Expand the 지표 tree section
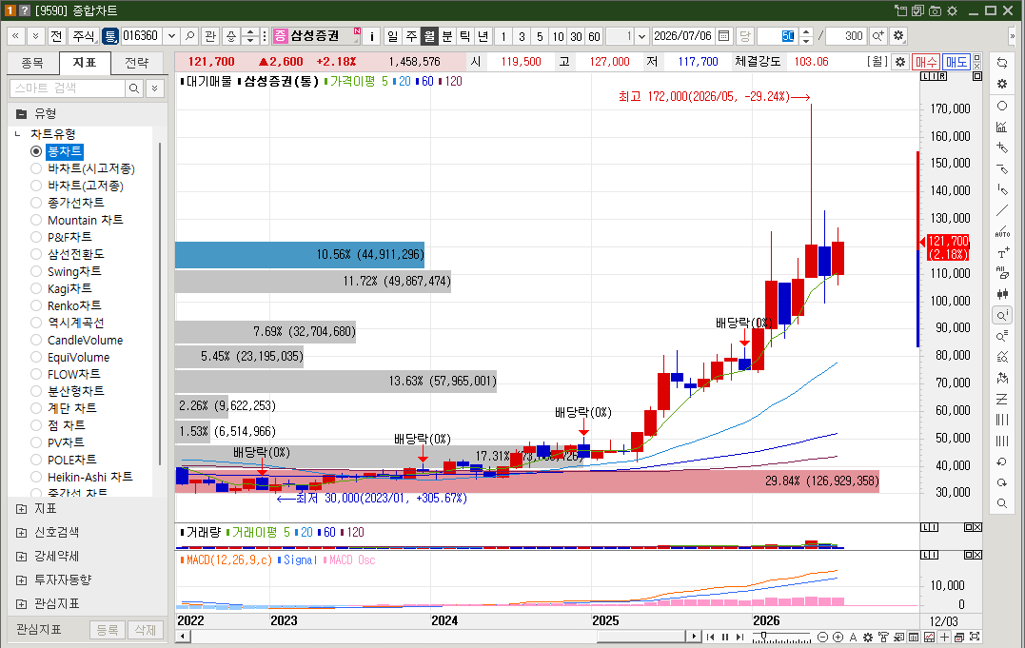 (22, 509)
